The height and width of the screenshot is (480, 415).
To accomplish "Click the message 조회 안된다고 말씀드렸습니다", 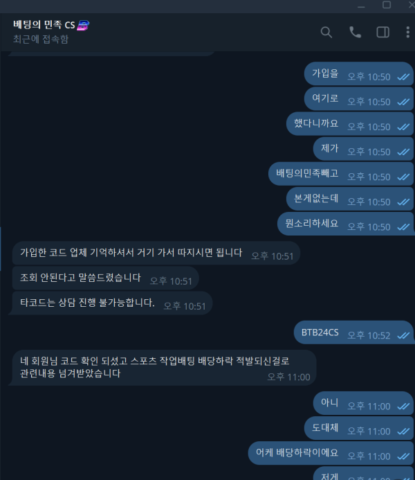I will point(105,278).
